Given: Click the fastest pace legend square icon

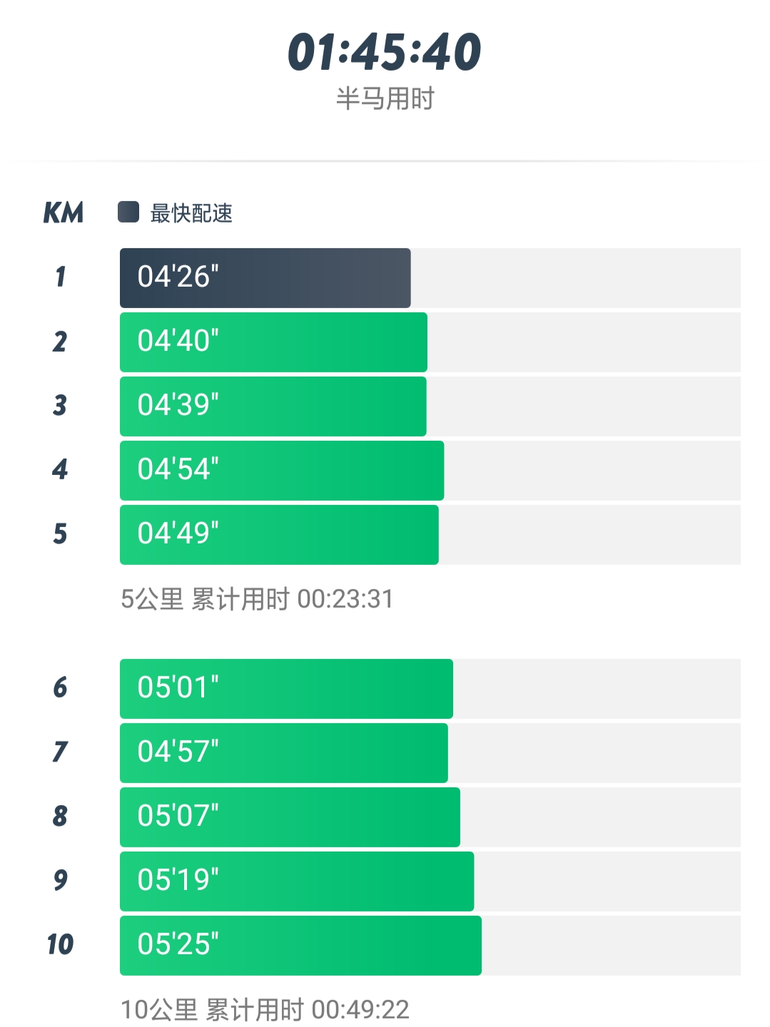Looking at the screenshot, I should click(128, 212).
